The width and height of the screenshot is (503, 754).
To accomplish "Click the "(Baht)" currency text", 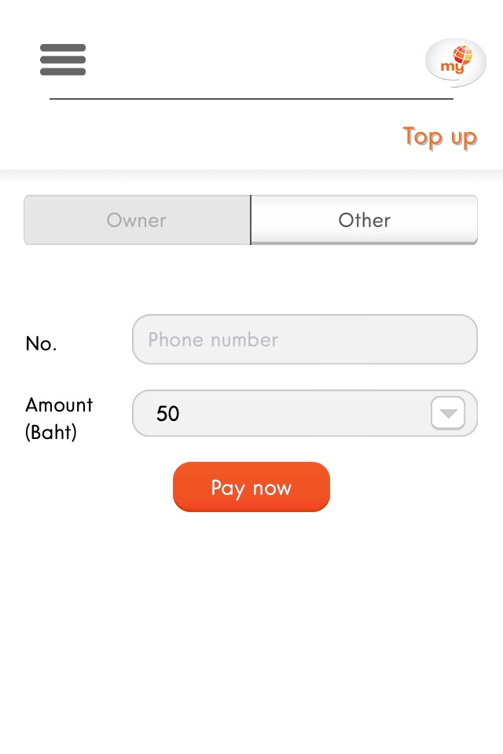I will [x=51, y=432].
